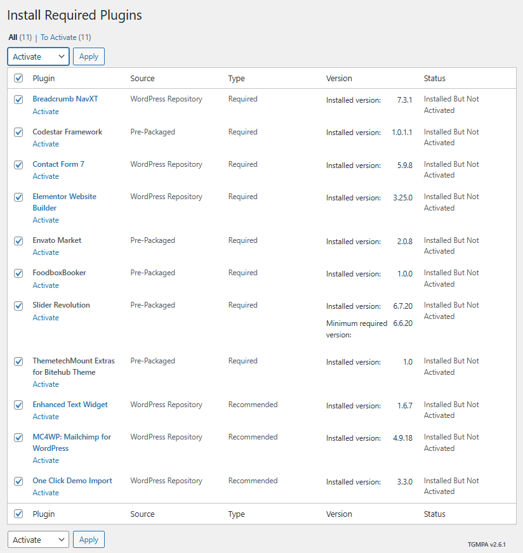Screen dimensions: 523x553
Task: Activate MC4WP Mailchimp via its Activate link
Action: tap(46, 460)
